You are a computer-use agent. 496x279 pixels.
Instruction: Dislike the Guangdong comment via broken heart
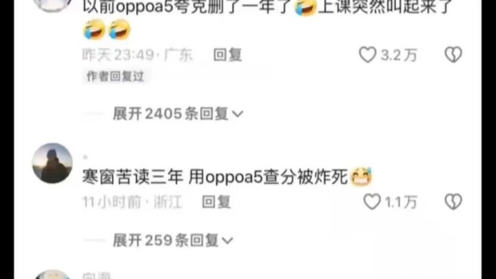click(x=453, y=54)
